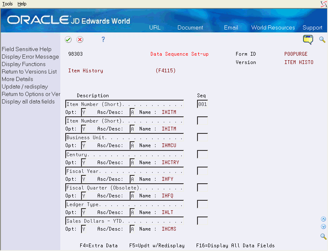Click the P00PURGE Form ID value

pos(296,54)
